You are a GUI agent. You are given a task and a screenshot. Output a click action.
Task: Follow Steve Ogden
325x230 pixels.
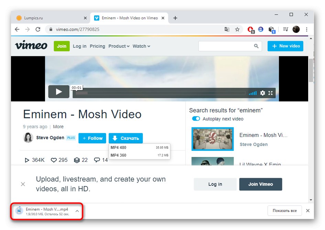[x=92, y=138]
